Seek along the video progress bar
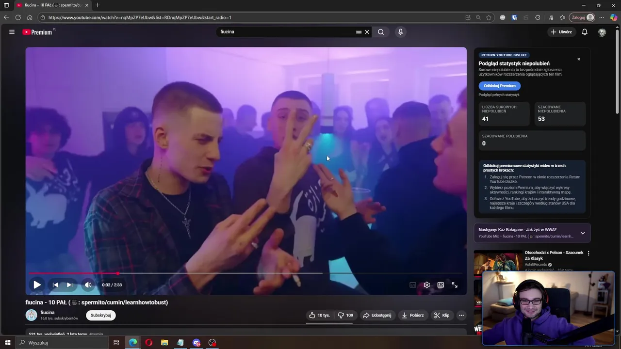 click(246, 273)
